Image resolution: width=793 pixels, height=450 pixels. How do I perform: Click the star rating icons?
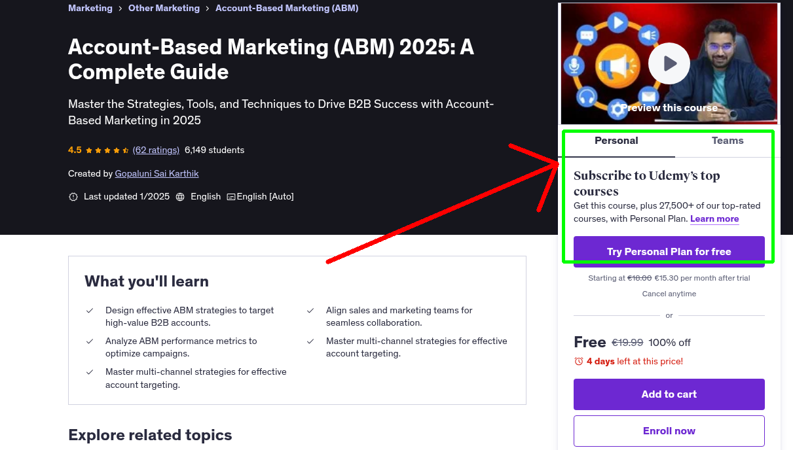click(x=107, y=150)
